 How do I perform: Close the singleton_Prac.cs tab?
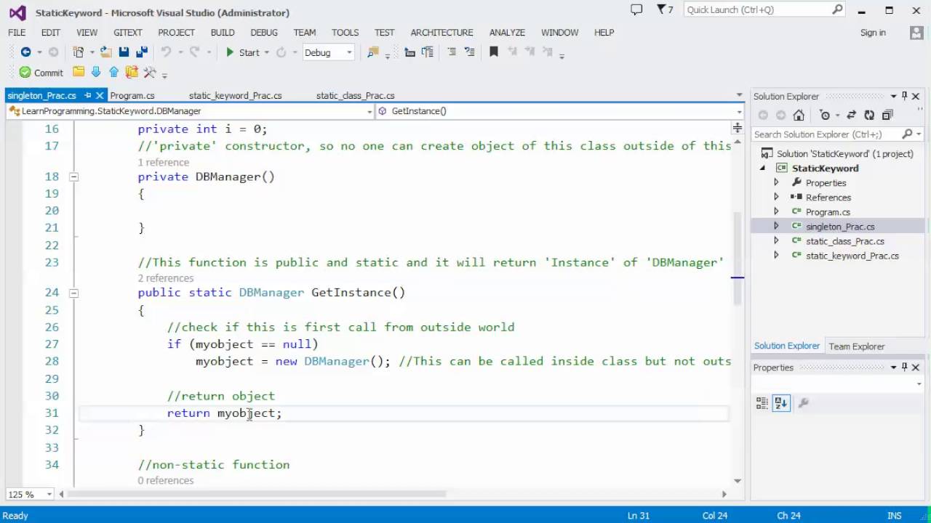point(100,95)
